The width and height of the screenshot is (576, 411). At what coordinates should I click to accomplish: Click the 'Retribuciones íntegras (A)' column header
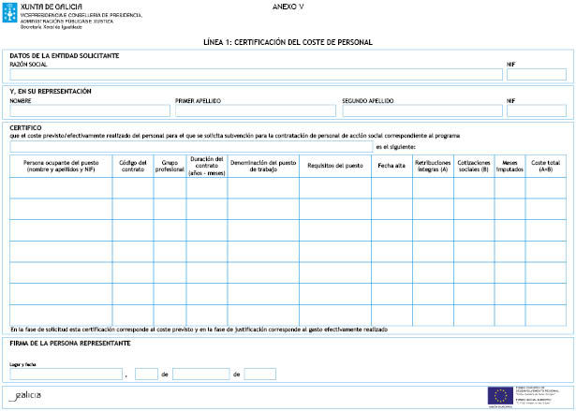pos(433,166)
